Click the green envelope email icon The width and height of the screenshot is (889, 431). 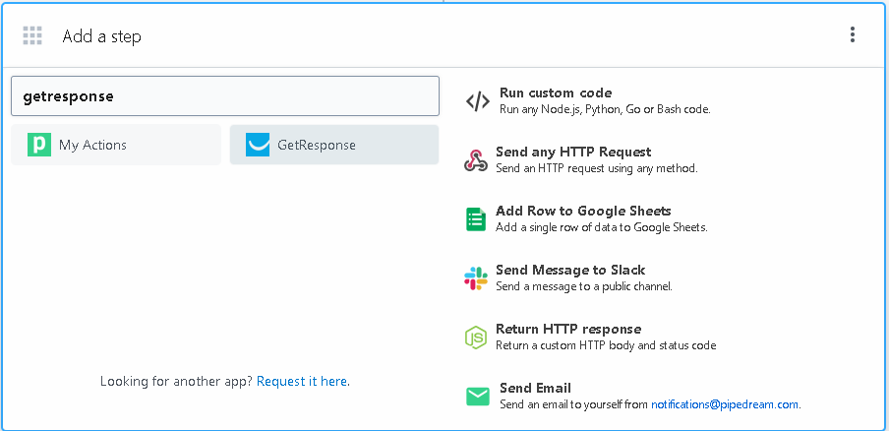click(x=477, y=397)
